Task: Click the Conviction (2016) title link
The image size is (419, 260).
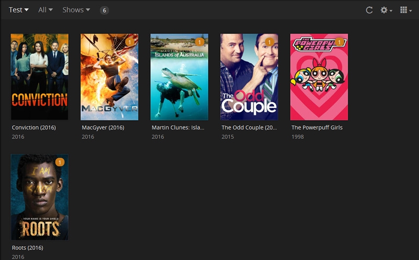Action: (34, 127)
